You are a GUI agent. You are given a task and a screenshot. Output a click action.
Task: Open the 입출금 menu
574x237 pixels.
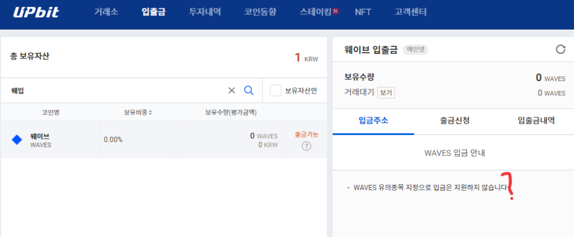[x=154, y=12]
